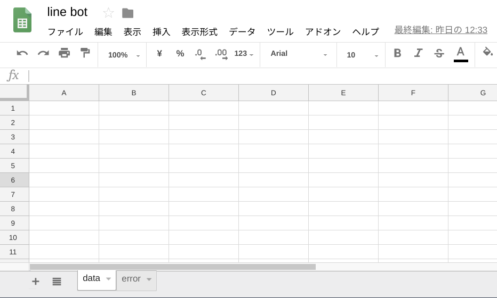
Task: Click into the formula bar
Action: [262, 76]
